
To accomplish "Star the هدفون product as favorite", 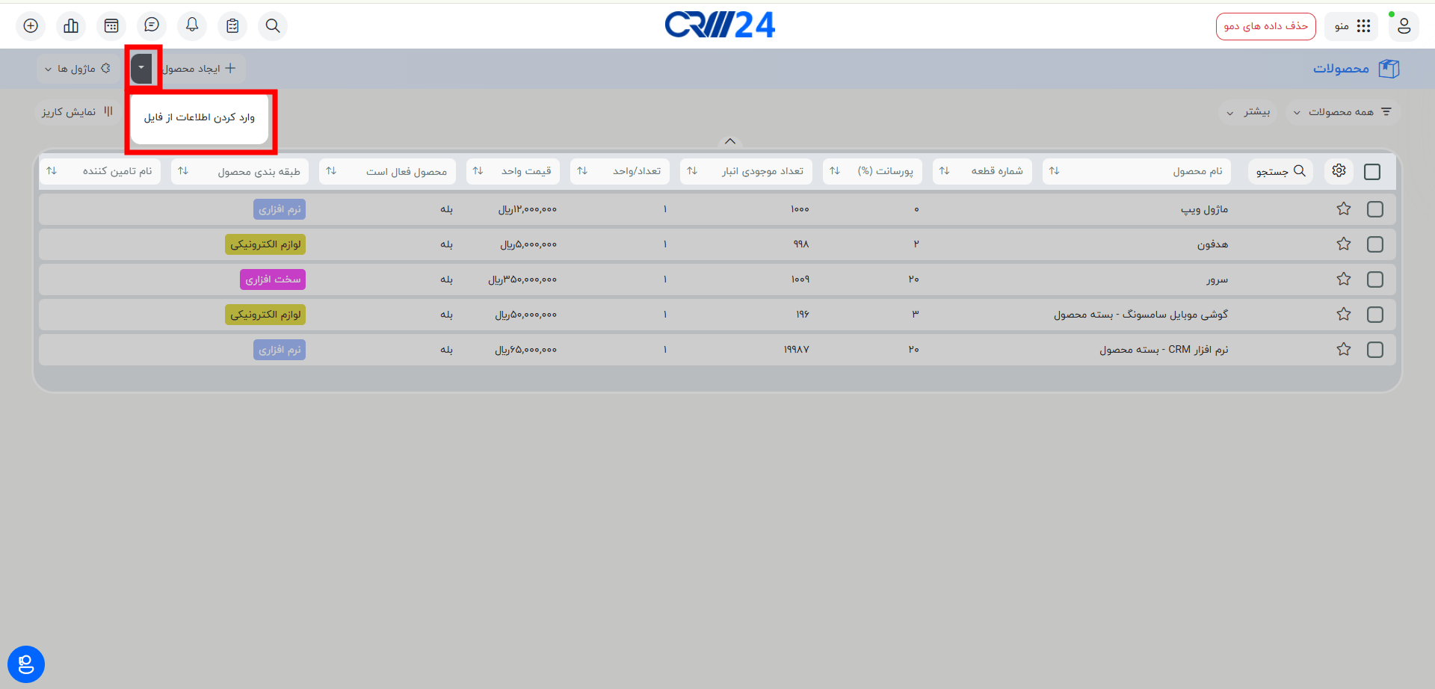I will pos(1343,244).
